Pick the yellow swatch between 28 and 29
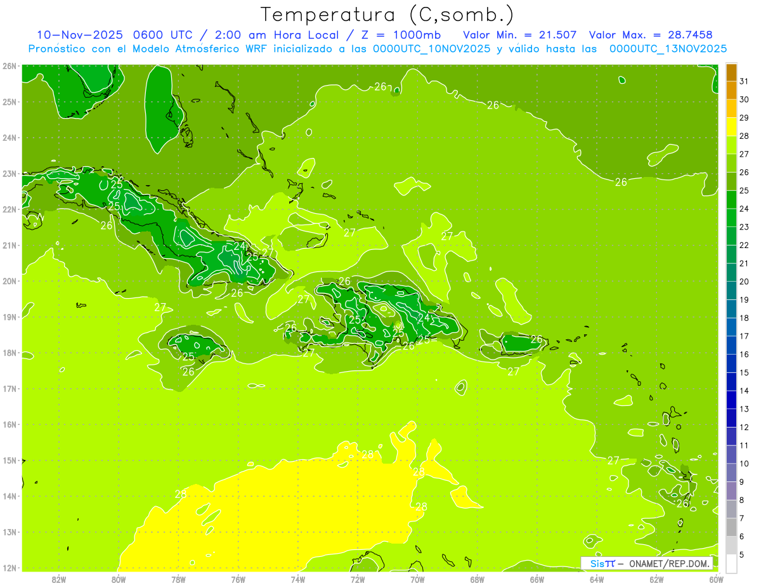 click(731, 127)
